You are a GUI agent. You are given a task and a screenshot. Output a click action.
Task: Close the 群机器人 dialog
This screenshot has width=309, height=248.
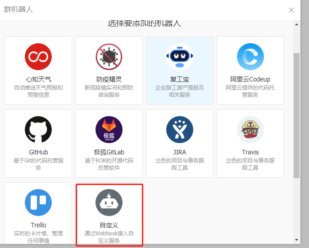[291, 10]
